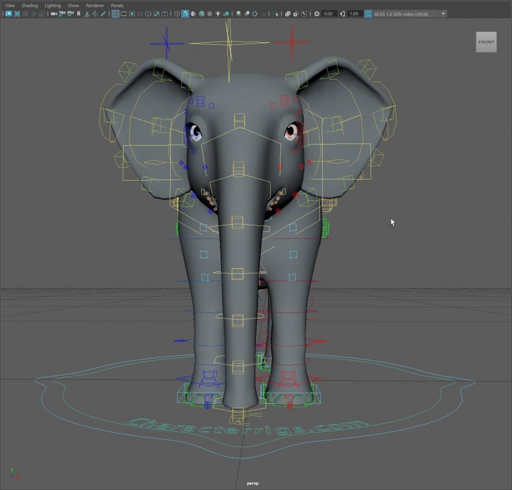This screenshot has width=512, height=490.
Task: Open the Panels menu
Action: [x=117, y=6]
